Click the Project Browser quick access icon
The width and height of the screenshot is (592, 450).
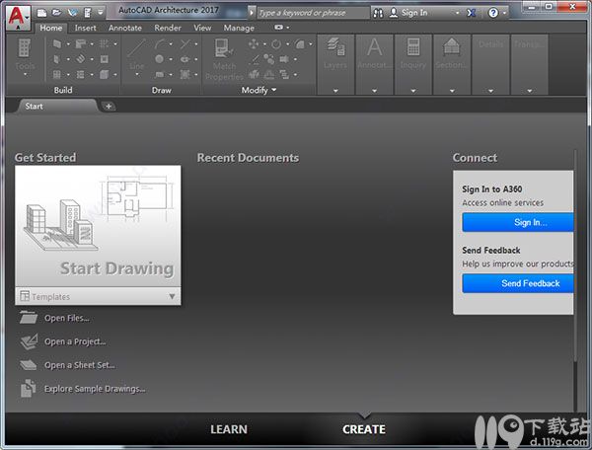click(x=72, y=13)
